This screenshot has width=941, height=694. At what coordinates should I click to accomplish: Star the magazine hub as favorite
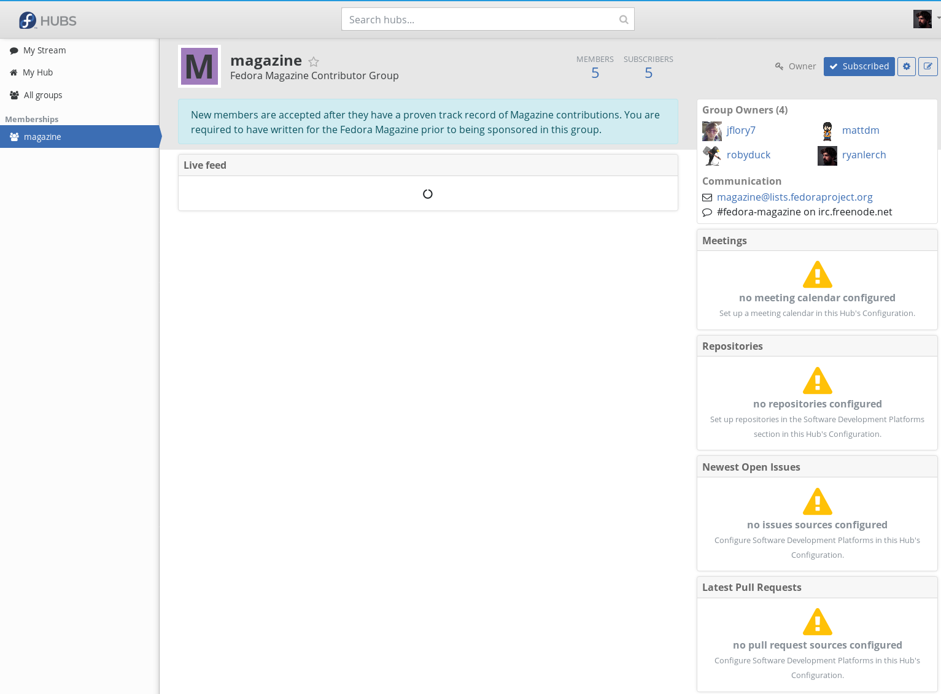point(314,61)
